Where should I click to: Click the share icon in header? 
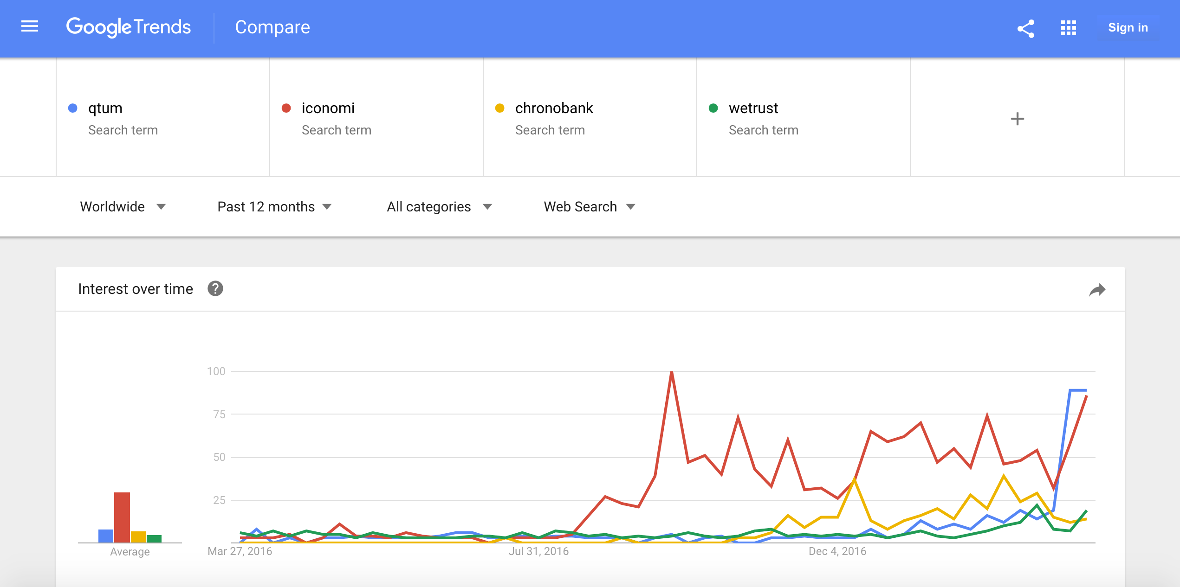click(x=1026, y=28)
